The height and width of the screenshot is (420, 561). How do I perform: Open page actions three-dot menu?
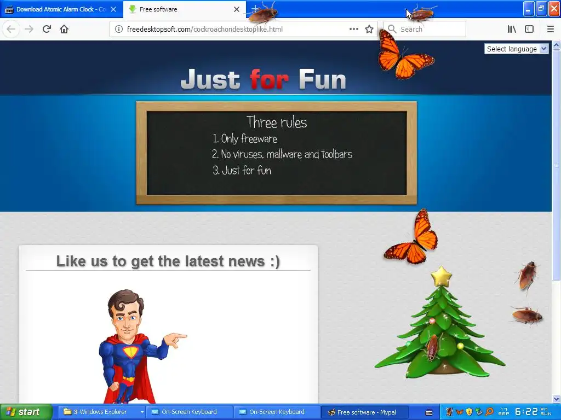pos(353,30)
